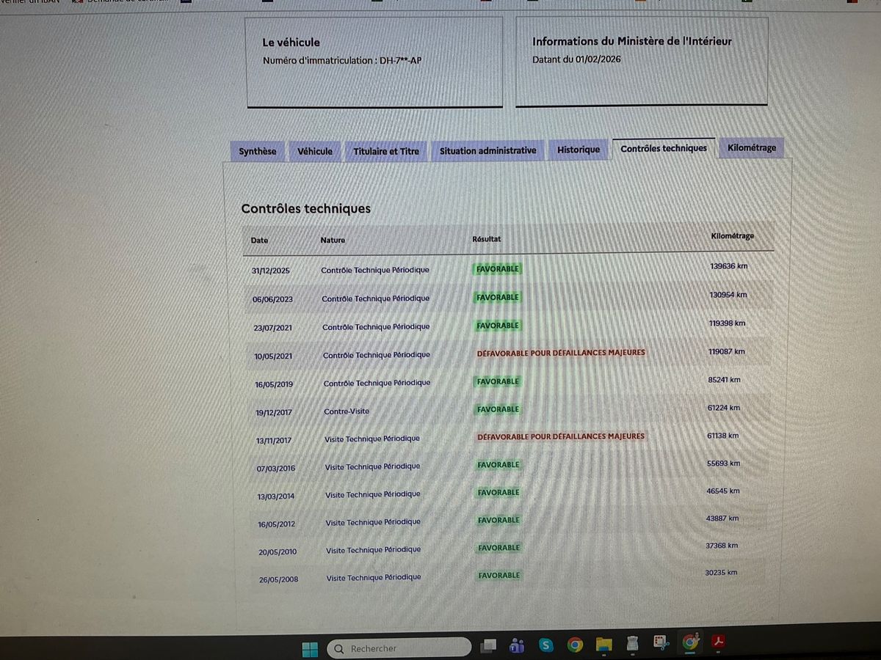Open Task View in the taskbar
881x660 pixels.
click(488, 646)
